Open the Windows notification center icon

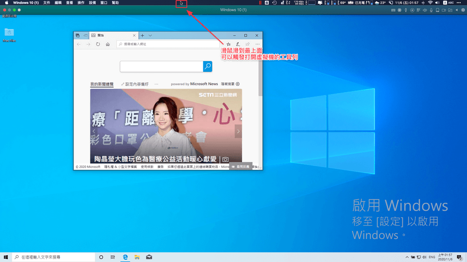460,257
